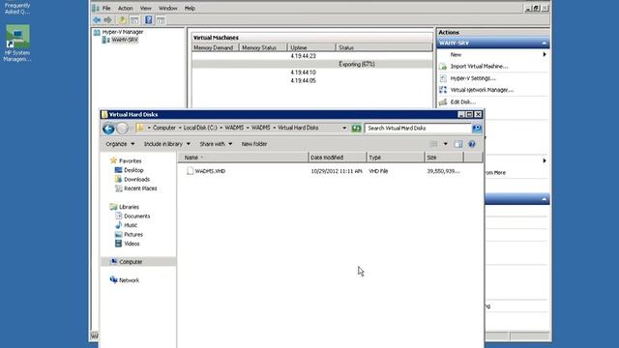The image size is (619, 348).
Task: Open the Include in library dropdown
Action: [167, 144]
